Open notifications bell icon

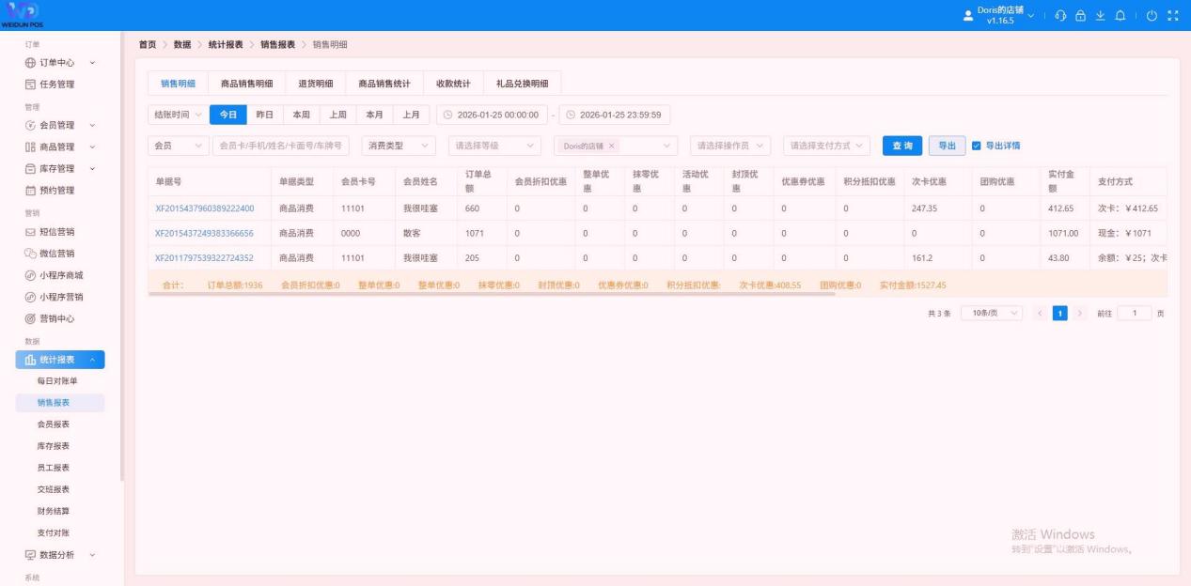pyautogui.click(x=1121, y=15)
